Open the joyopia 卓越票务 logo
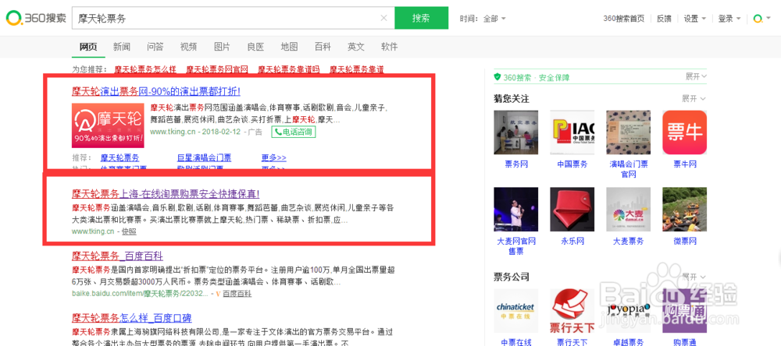The image size is (781, 346). pos(628,311)
